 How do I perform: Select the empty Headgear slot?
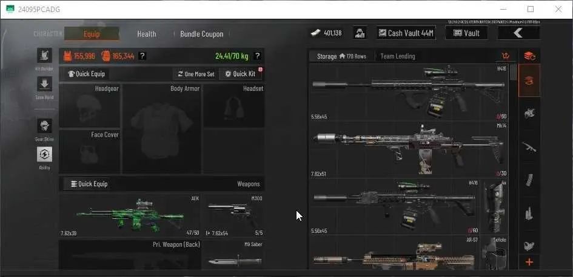90,106
